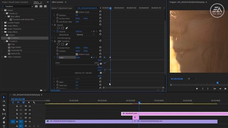This screenshot has height=128, width=228.
Task: Open the Fit zoom level dropdown
Action: 192,79
